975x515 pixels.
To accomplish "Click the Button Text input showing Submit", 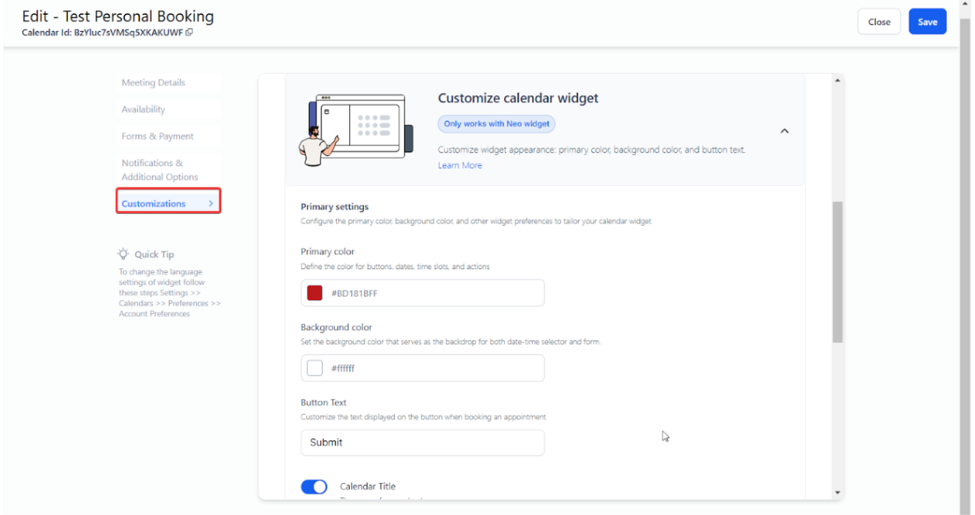I will (423, 442).
